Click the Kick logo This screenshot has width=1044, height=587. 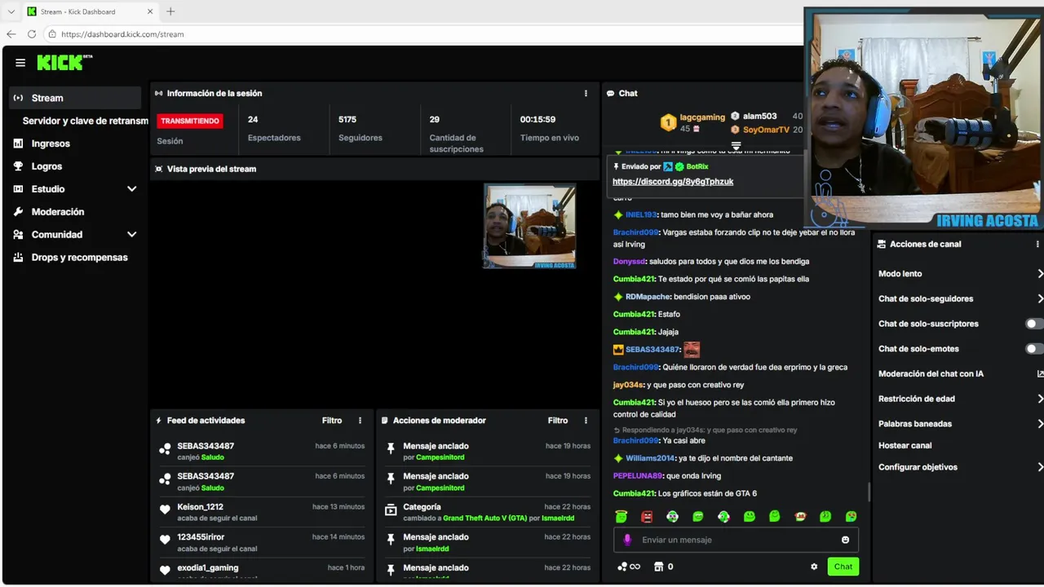64,63
